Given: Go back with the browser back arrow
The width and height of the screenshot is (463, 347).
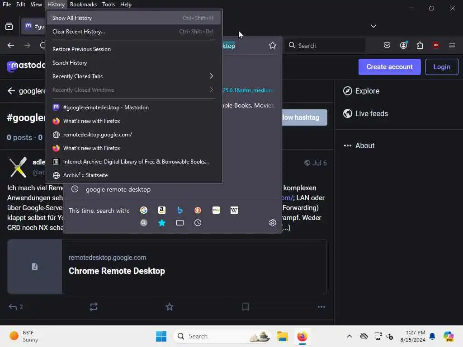Looking at the screenshot, I should pyautogui.click(x=11, y=45).
